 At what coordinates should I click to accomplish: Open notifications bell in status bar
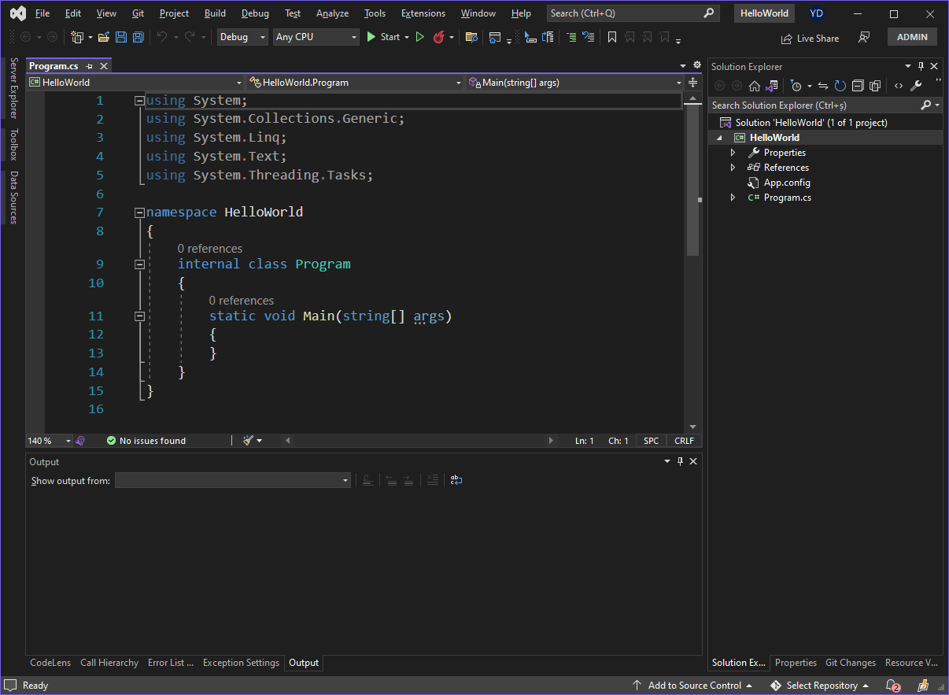click(x=892, y=686)
